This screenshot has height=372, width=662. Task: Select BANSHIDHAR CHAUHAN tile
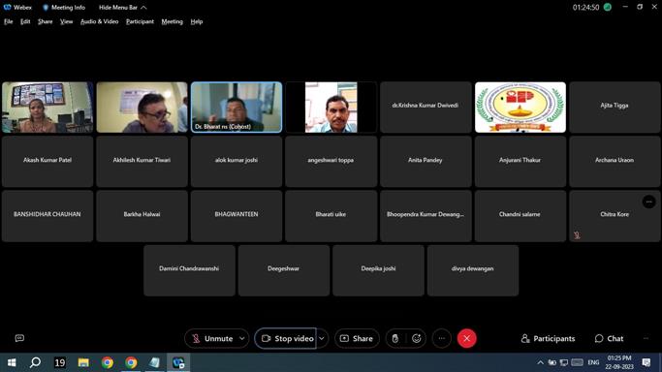pyautogui.click(x=47, y=216)
